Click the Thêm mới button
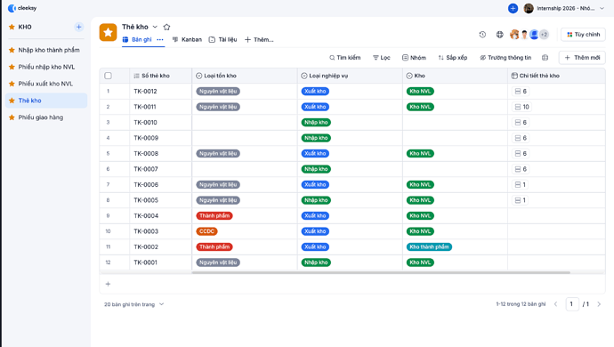Screen dimensions: 614x347 [582, 58]
